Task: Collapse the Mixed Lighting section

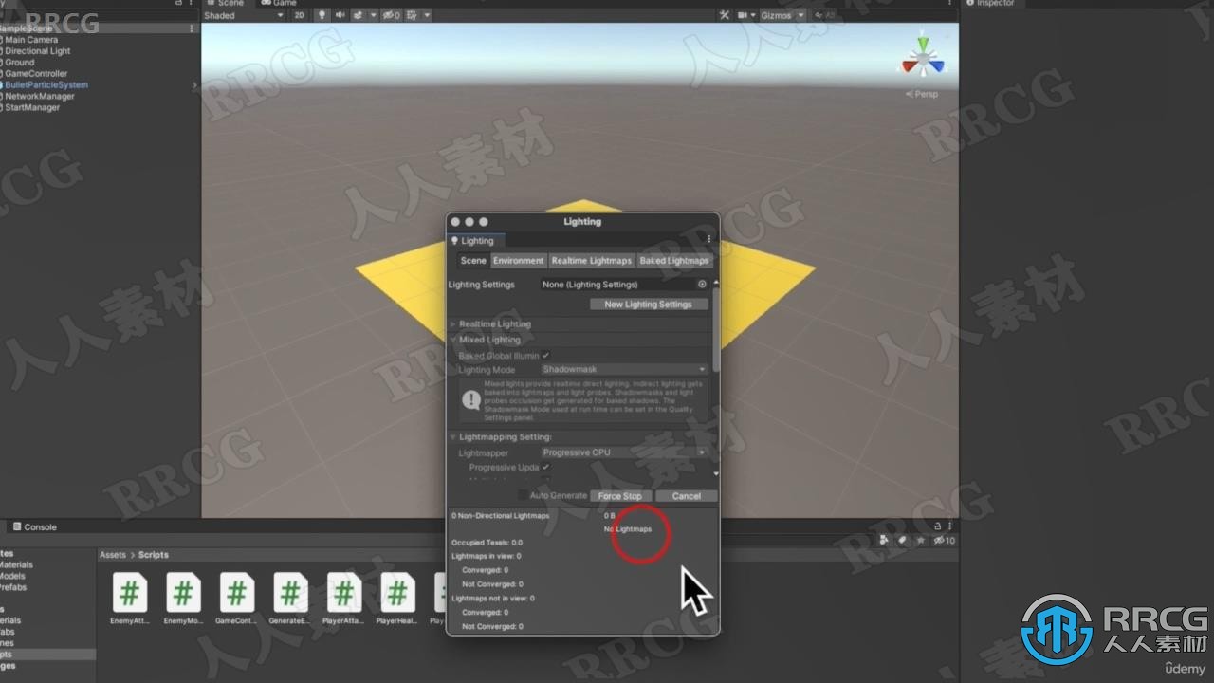Action: [x=489, y=340]
